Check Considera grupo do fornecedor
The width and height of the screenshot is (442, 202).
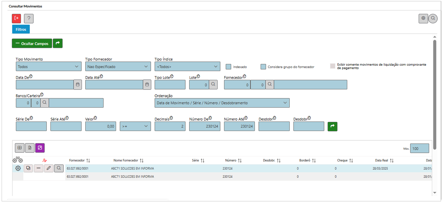point(264,67)
